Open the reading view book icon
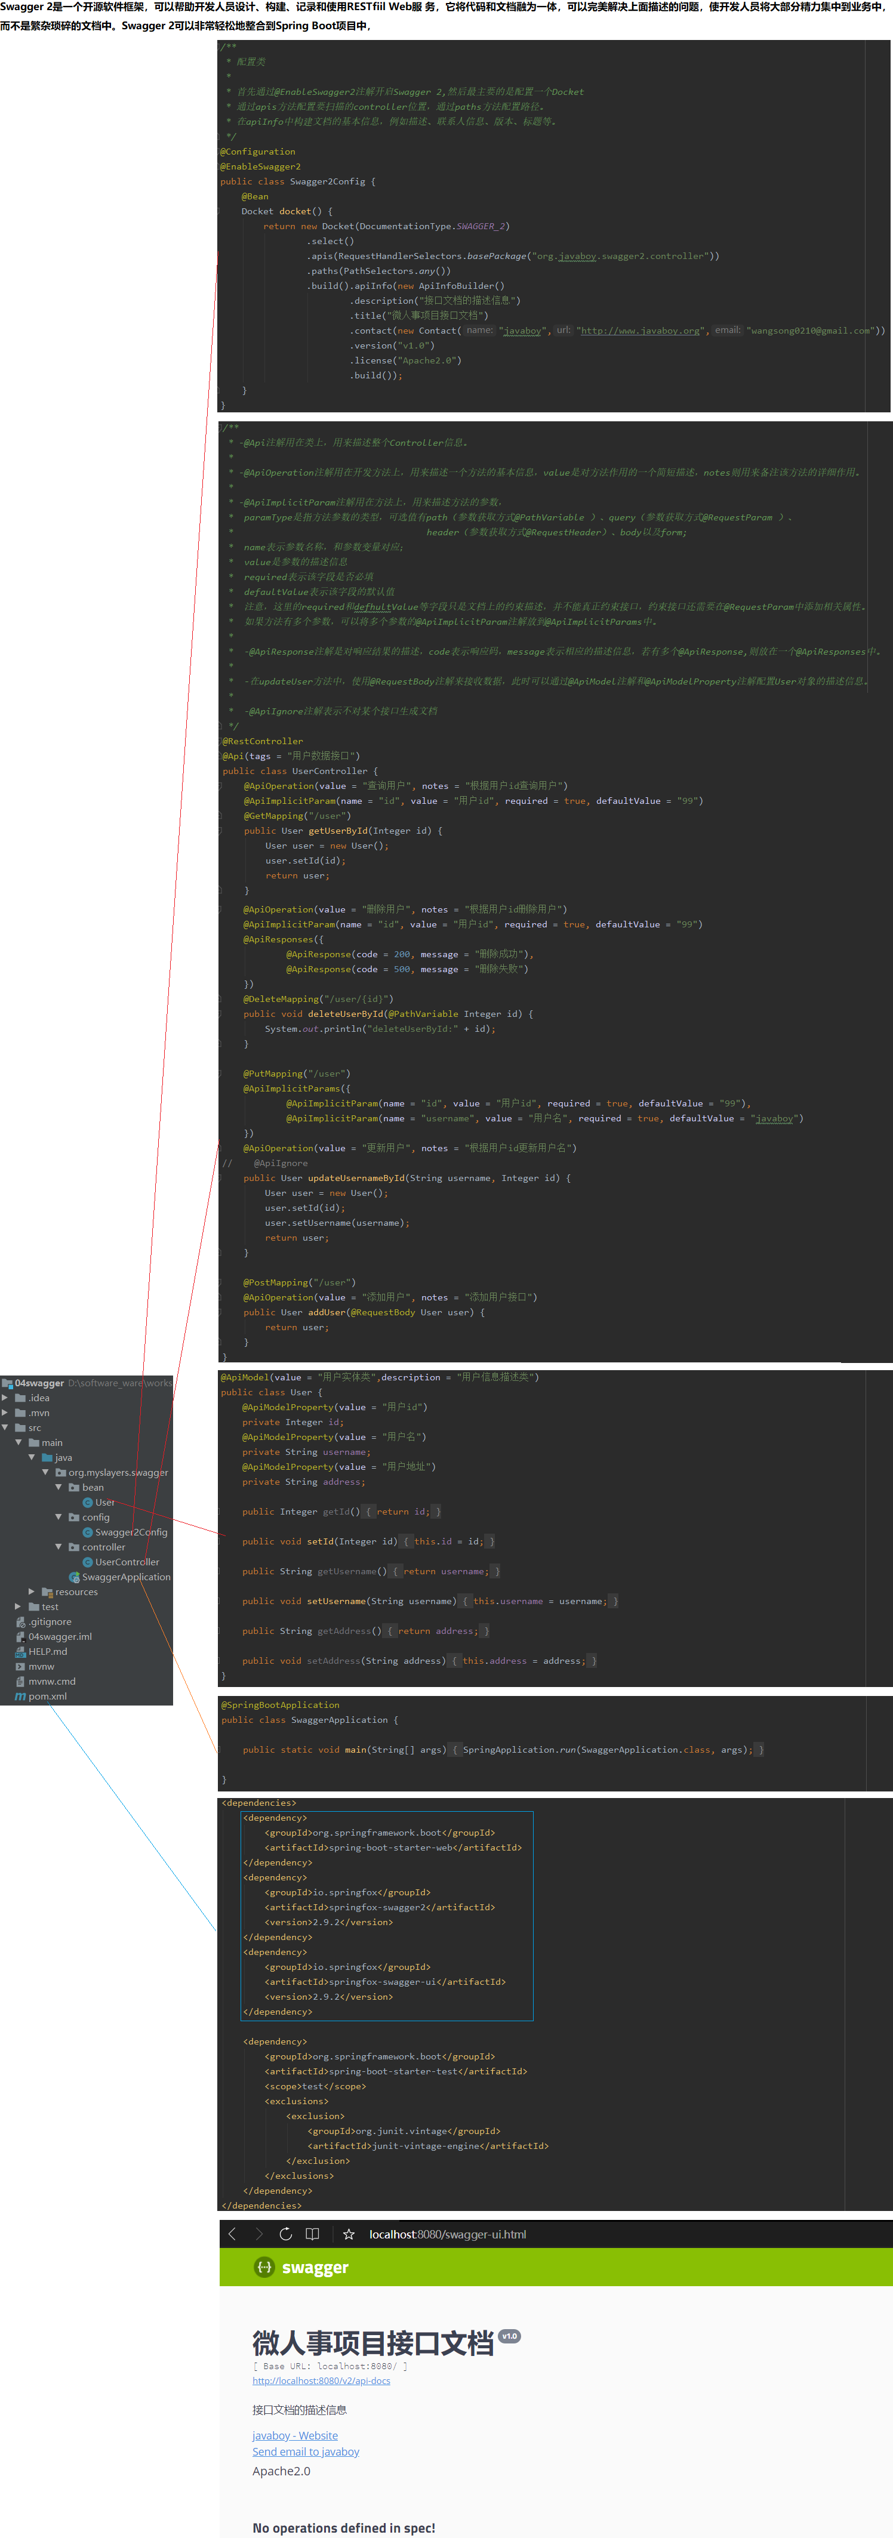 tap(312, 2234)
